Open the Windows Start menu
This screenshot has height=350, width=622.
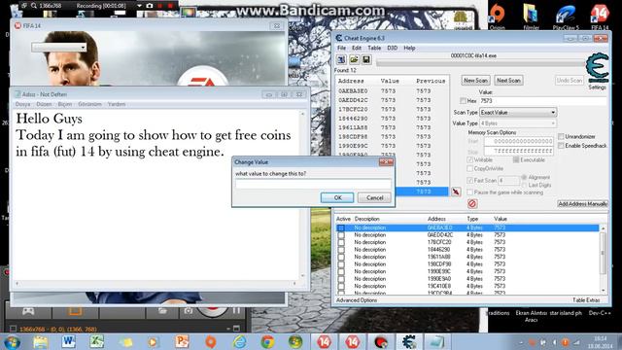(x=12, y=341)
